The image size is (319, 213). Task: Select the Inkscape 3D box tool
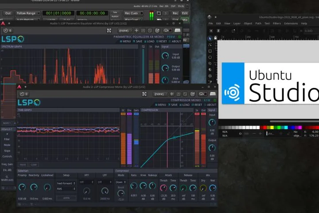click(210, 70)
